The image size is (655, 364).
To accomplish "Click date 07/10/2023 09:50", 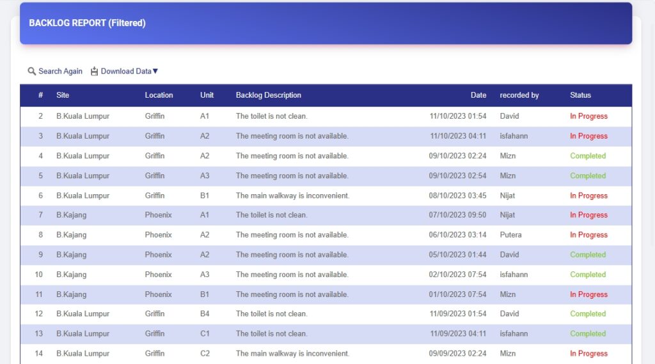I will tap(457, 215).
